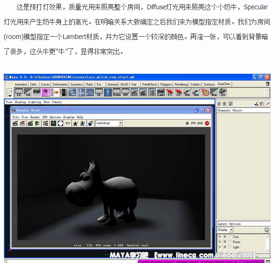Toggle the R reference box of Light layer
The height and width of the screenshot is (263, 273).
225,247
